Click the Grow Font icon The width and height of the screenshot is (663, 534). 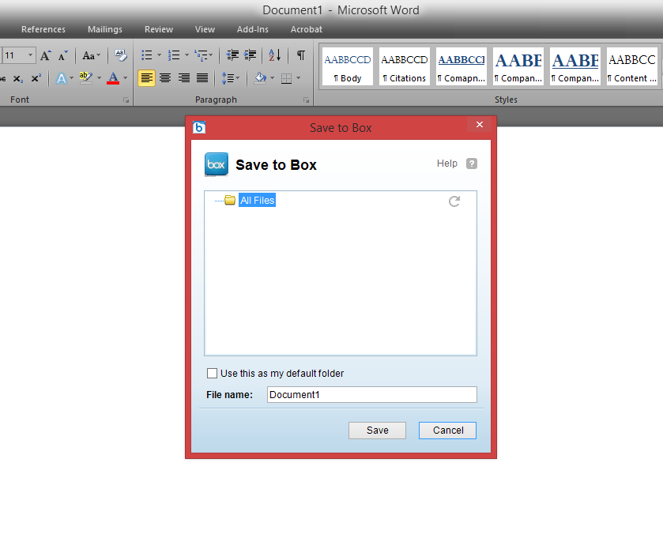click(x=46, y=55)
